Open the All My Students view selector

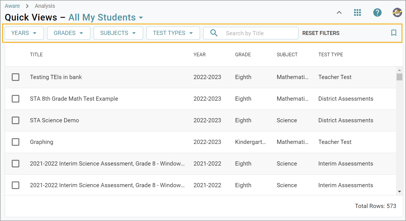(x=106, y=17)
